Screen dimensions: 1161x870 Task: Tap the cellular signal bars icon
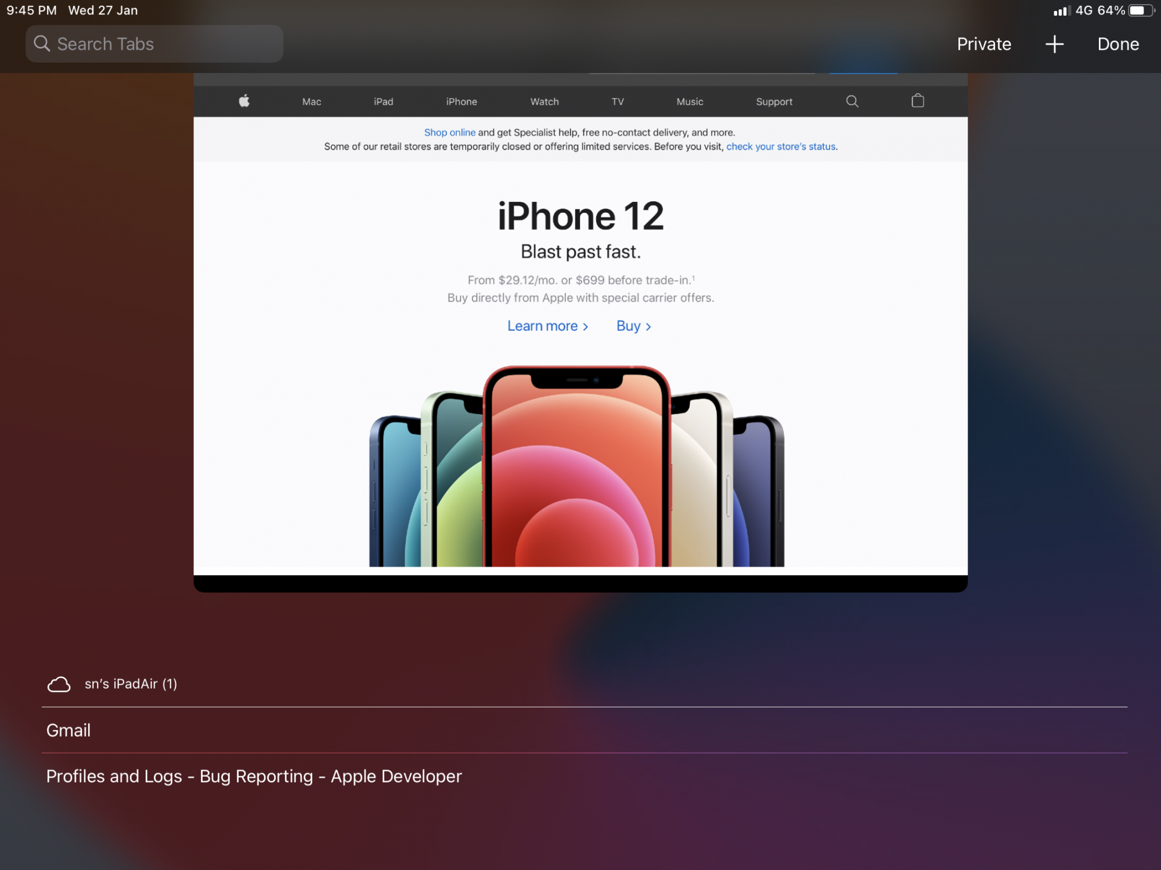(1061, 10)
